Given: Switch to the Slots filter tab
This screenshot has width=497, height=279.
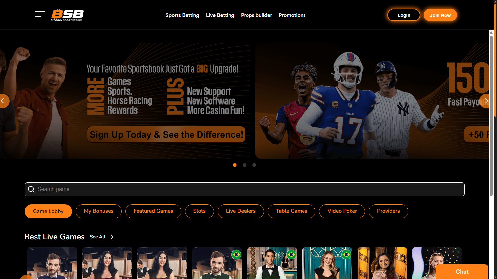Looking at the screenshot, I should [x=199, y=211].
